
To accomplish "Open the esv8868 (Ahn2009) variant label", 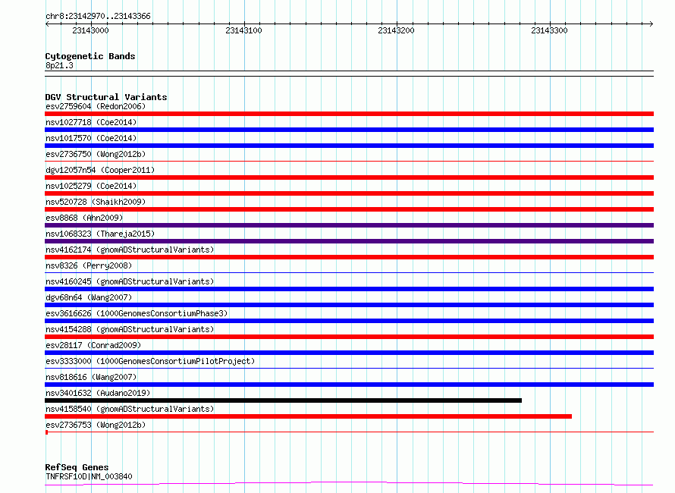I will click(84, 218).
